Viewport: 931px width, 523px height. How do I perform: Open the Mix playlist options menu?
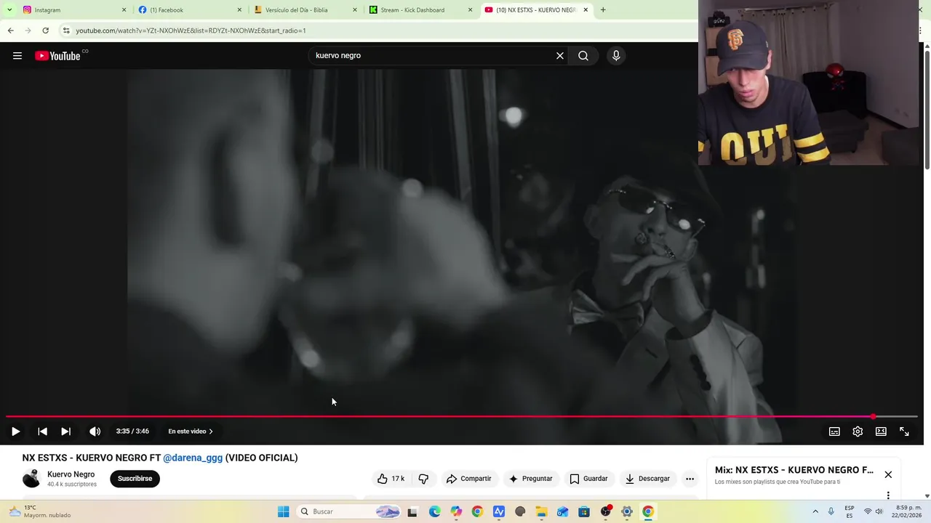tap(888, 495)
